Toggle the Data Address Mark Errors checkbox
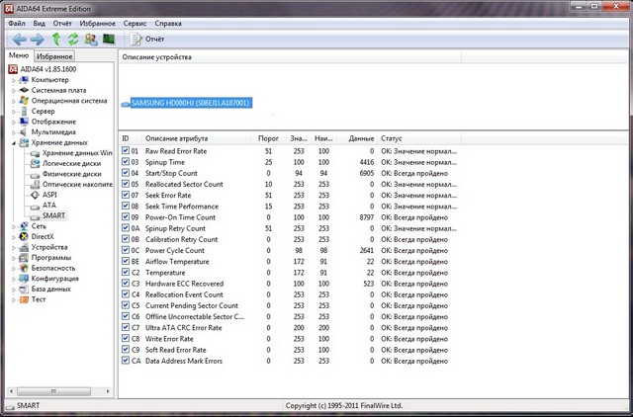633x417 pixels. click(x=126, y=361)
